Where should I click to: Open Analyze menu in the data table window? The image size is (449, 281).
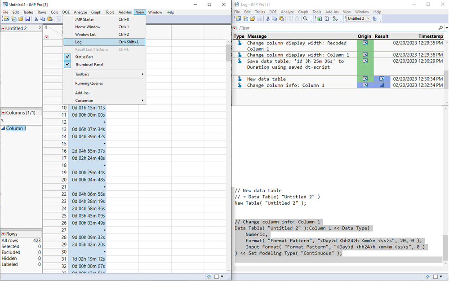80,12
